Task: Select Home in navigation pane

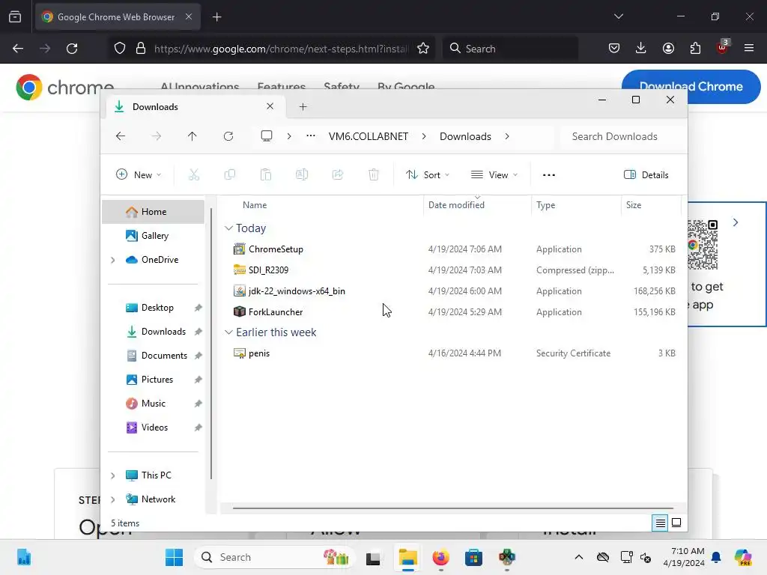Action: click(153, 212)
